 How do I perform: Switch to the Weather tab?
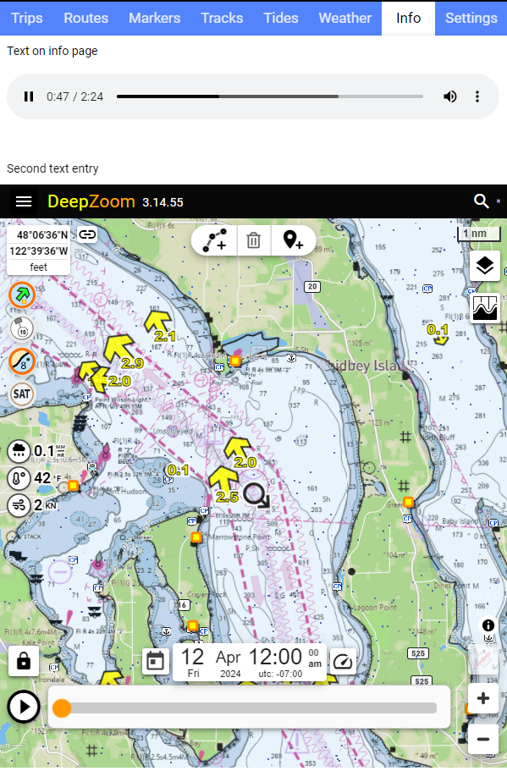[345, 18]
